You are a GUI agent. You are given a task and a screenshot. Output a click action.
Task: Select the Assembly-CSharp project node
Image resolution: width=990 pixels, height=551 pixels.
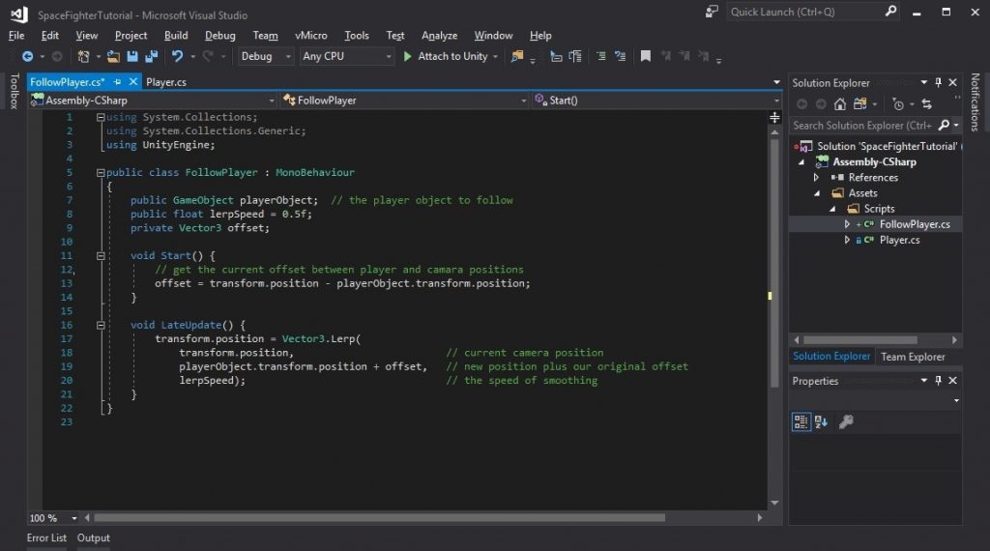pos(874,162)
